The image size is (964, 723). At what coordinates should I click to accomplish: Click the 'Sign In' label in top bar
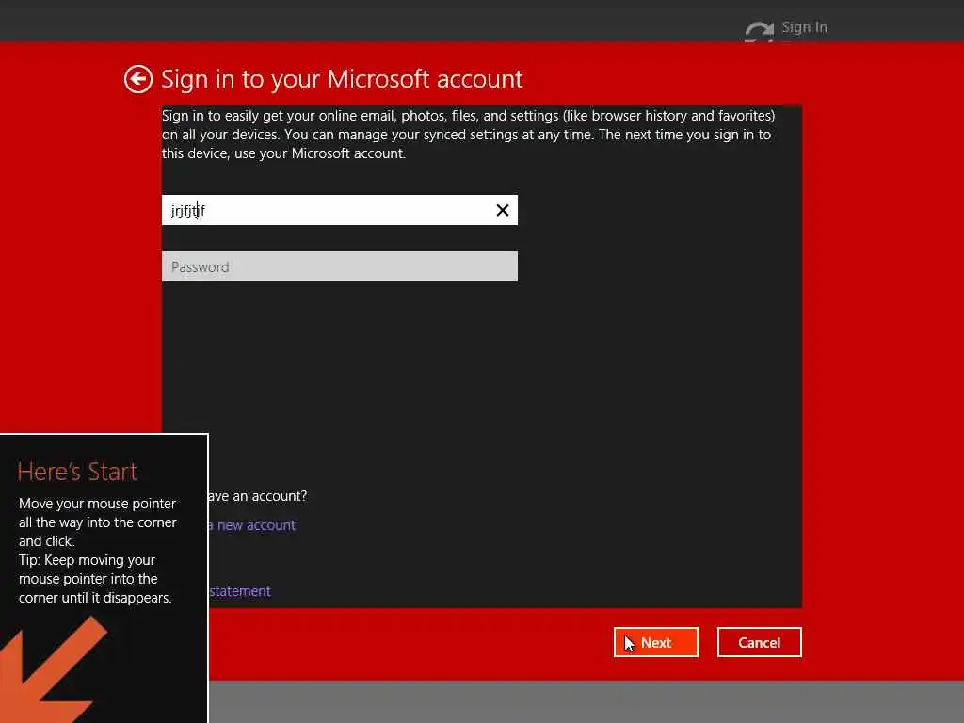click(x=804, y=27)
